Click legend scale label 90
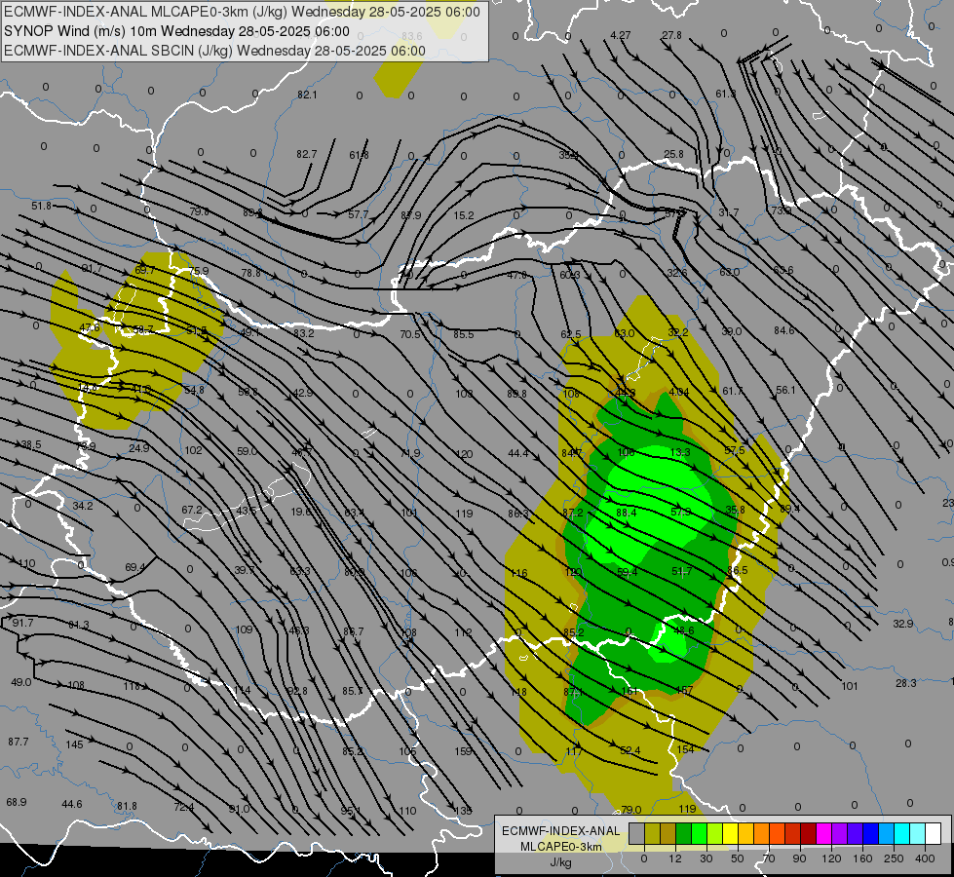This screenshot has height=877, width=954. tap(799, 858)
